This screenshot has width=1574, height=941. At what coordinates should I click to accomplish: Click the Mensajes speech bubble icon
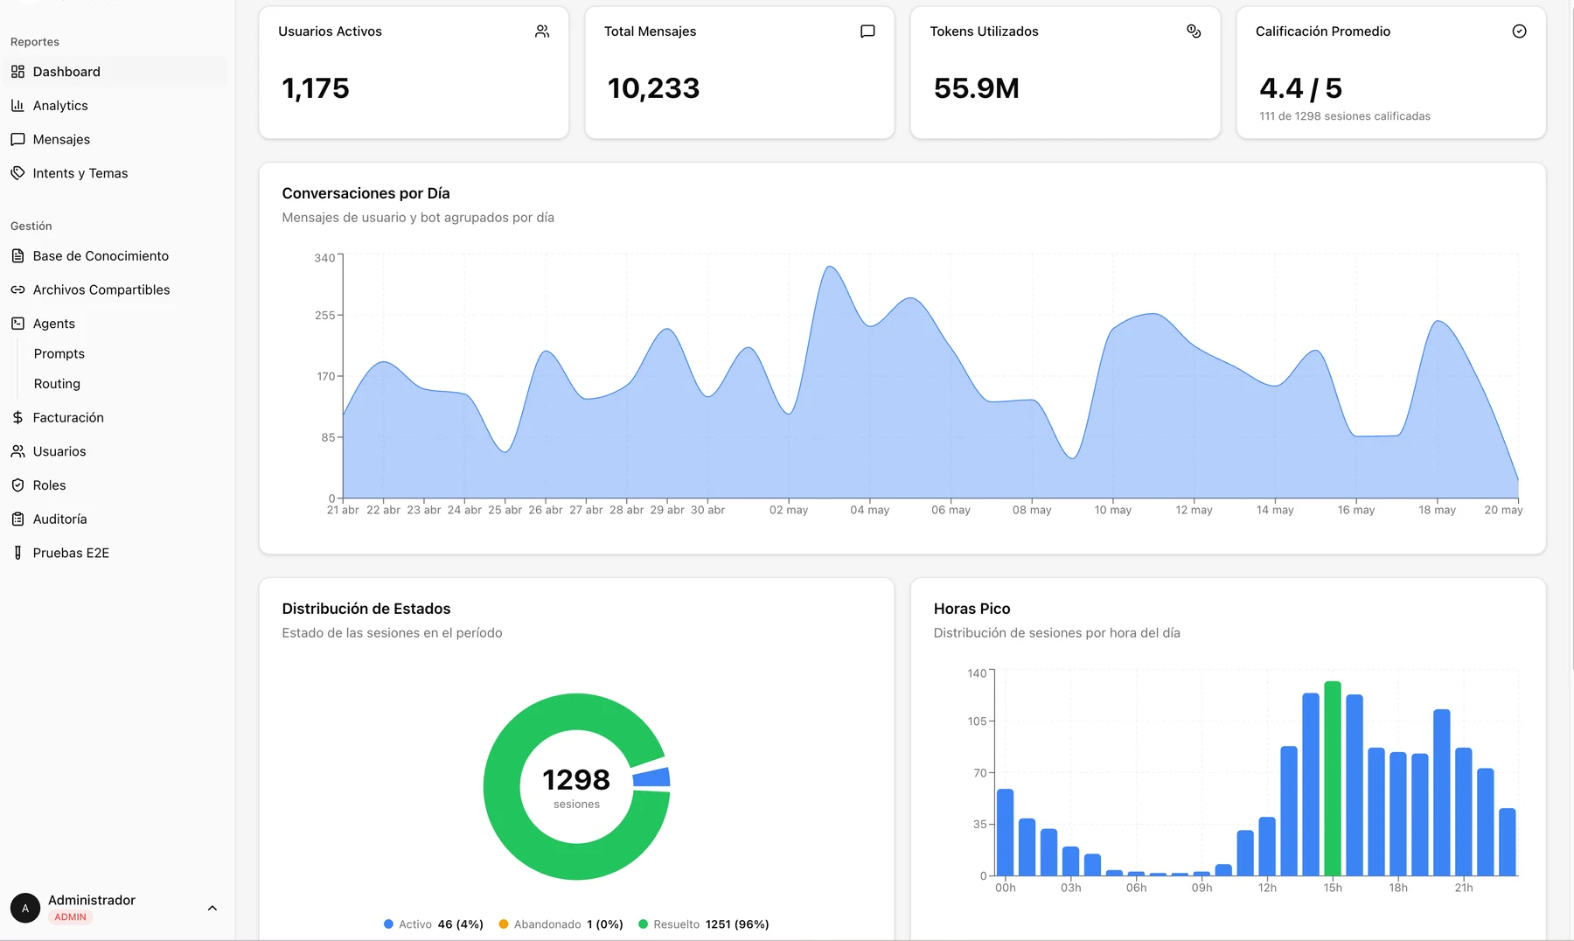click(x=17, y=139)
